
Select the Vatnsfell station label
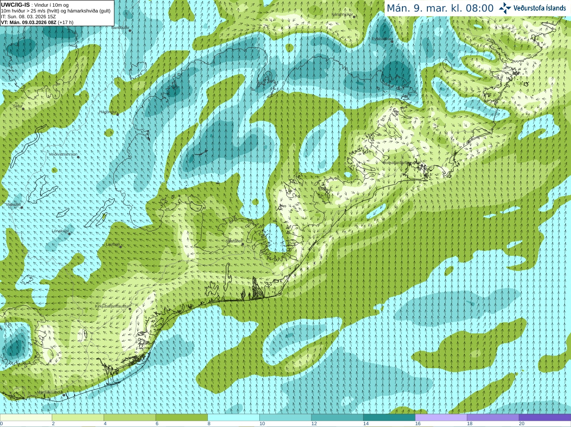13,205
